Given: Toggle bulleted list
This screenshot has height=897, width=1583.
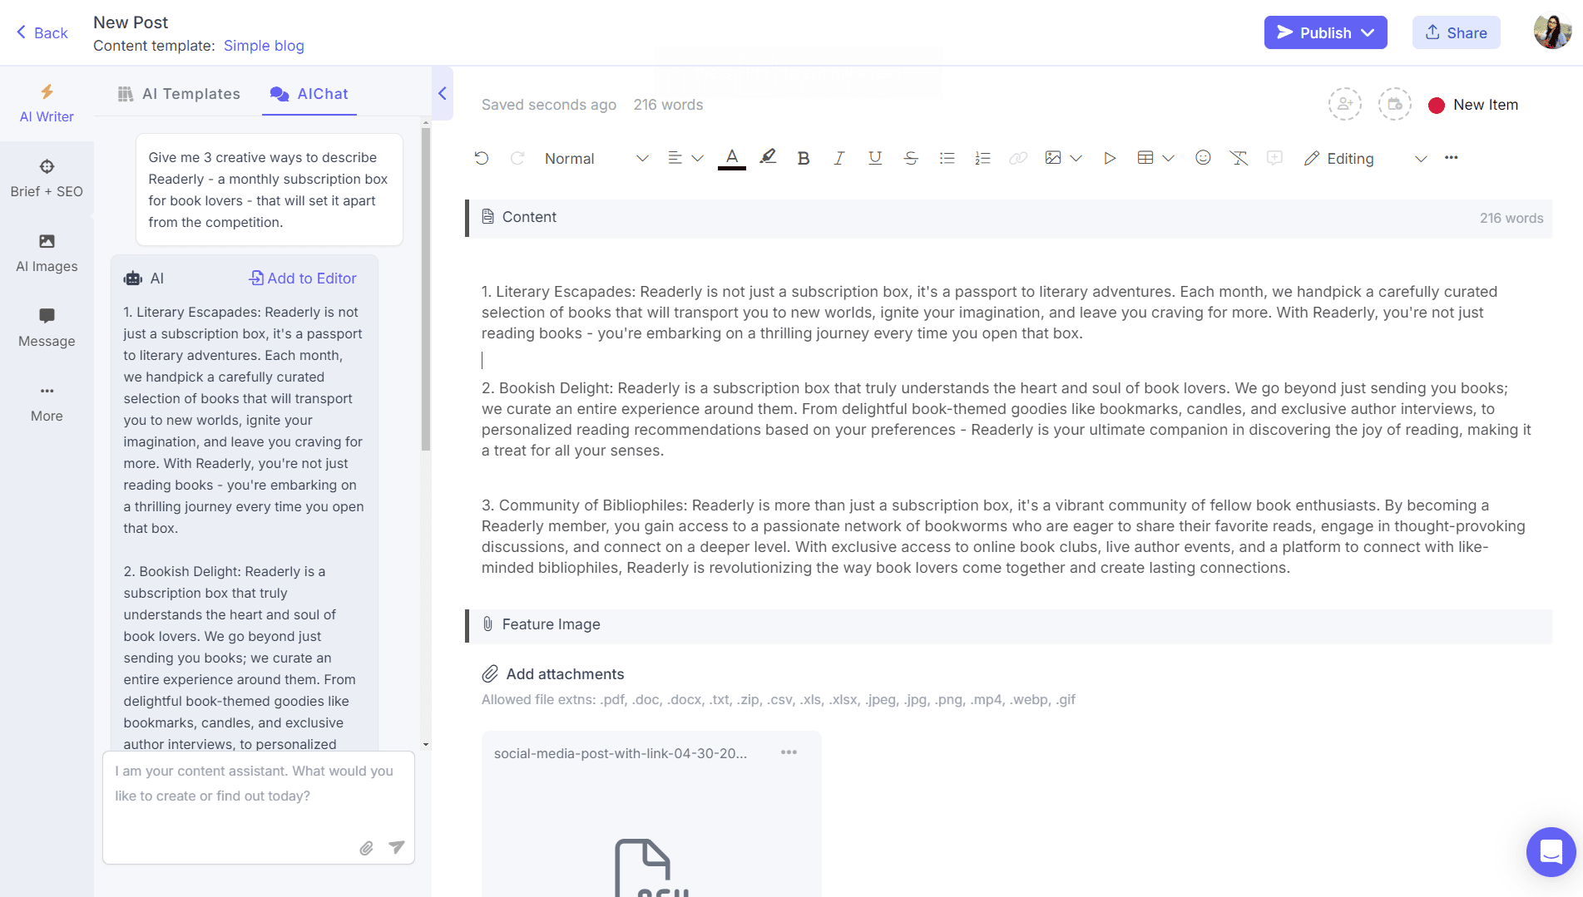Looking at the screenshot, I should (947, 158).
